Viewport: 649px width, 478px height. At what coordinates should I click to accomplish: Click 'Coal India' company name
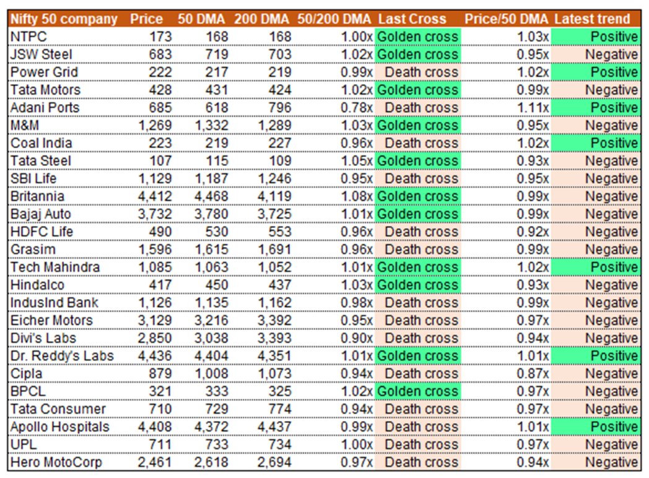tap(41, 143)
